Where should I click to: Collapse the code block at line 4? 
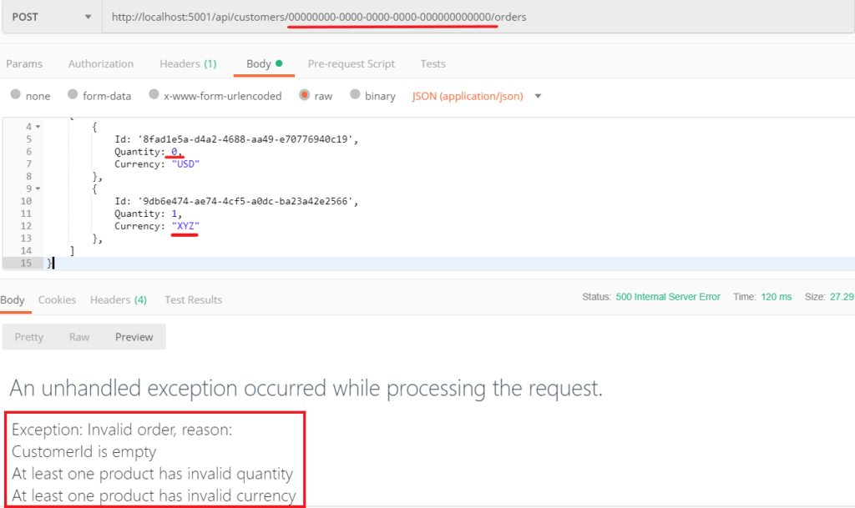38,127
